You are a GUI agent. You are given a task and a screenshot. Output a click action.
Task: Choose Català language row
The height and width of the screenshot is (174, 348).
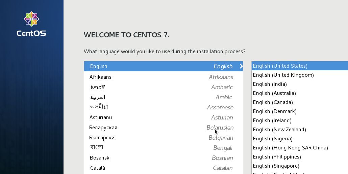point(164,168)
